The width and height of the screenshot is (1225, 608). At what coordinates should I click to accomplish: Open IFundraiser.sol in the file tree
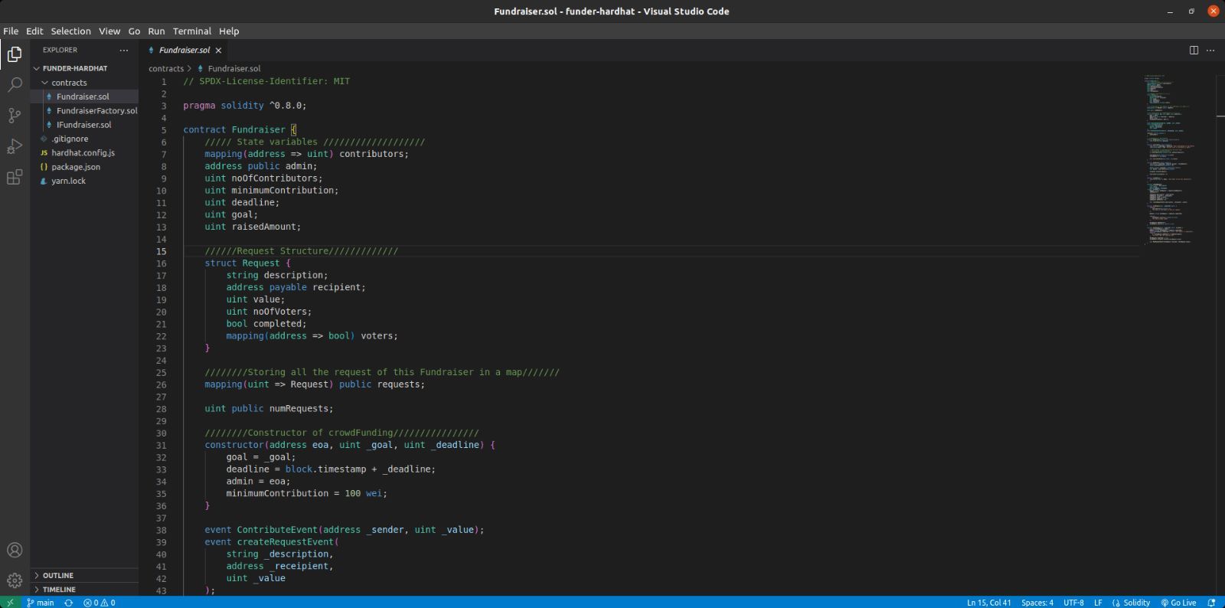pos(83,125)
